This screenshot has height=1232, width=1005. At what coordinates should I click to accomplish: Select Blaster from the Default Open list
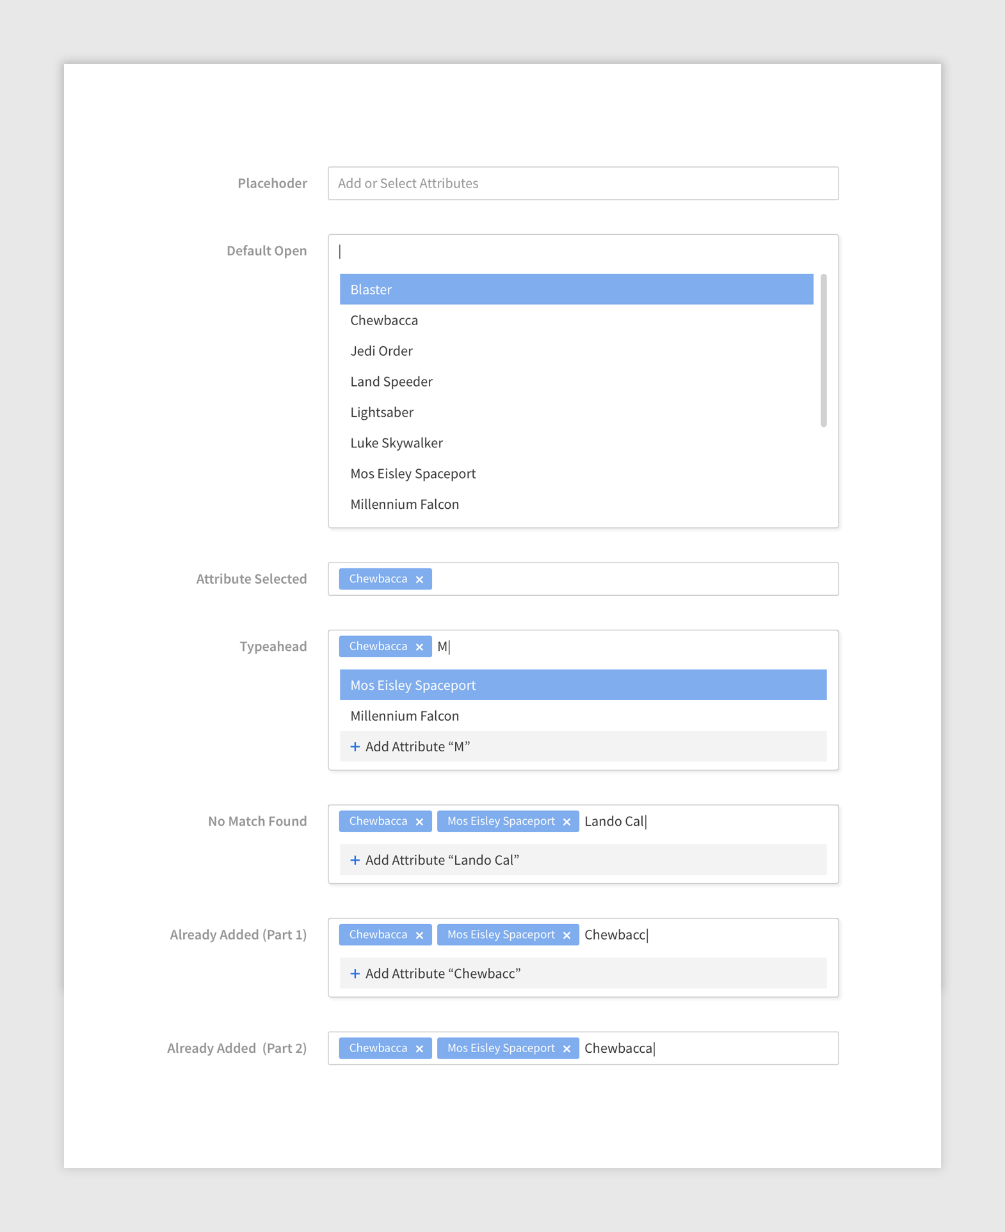pyautogui.click(x=576, y=289)
